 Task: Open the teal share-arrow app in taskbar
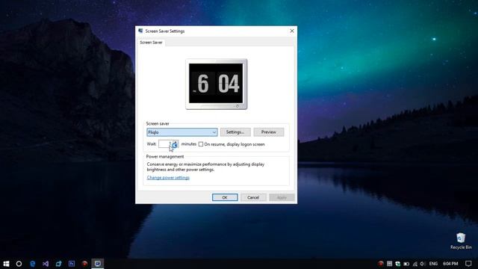tap(58, 264)
